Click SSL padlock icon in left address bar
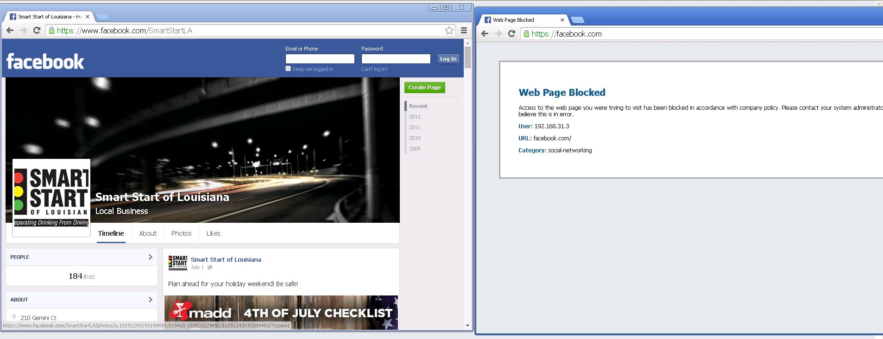 coord(50,31)
